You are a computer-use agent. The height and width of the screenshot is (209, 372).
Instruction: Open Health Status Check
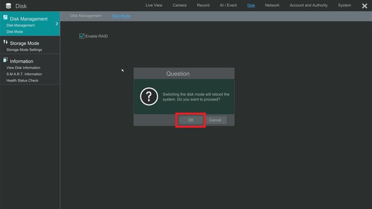(22, 81)
